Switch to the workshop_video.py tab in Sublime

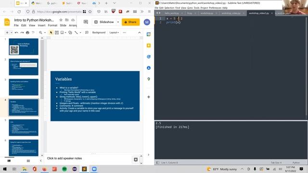(x=231, y=13)
